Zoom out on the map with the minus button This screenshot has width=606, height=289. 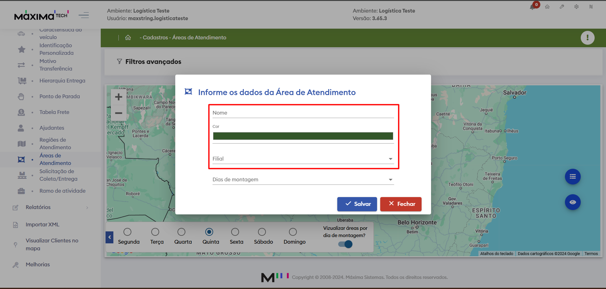click(x=119, y=113)
